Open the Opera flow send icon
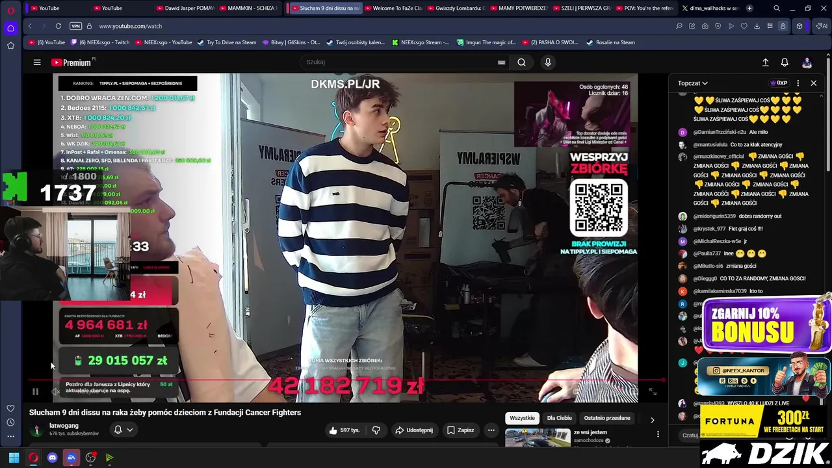Viewport: 832px width, 468px height. coord(731,26)
